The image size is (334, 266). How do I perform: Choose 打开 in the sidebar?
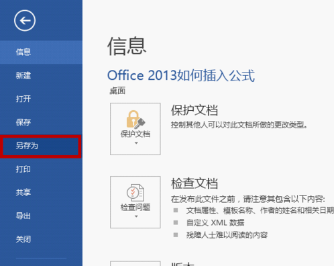[x=41, y=99]
